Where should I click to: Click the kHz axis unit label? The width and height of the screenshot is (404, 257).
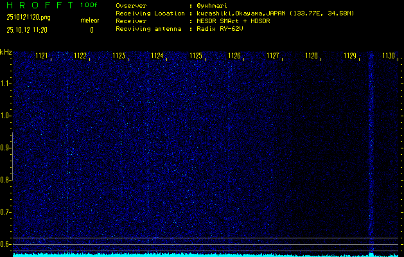(x=6, y=52)
